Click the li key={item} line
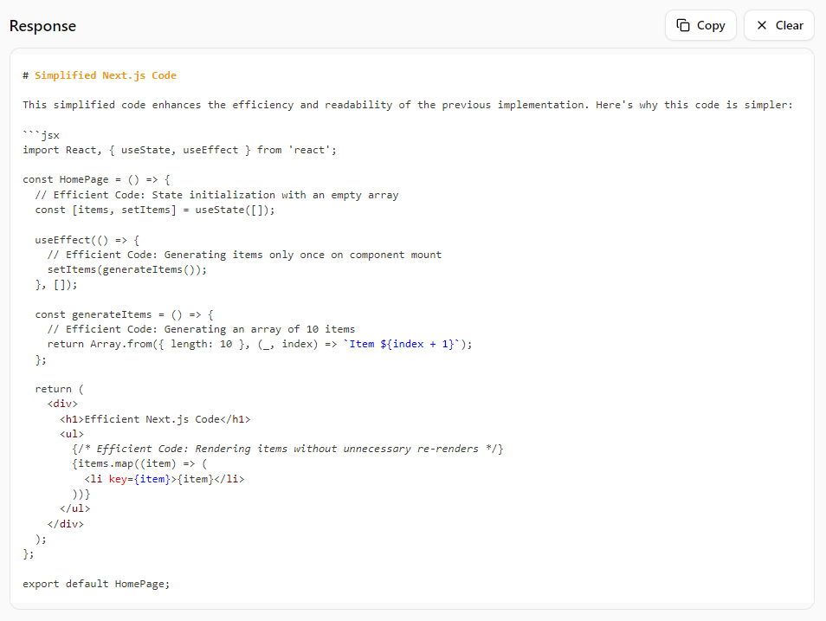The width and height of the screenshot is (826, 621). tap(164, 478)
